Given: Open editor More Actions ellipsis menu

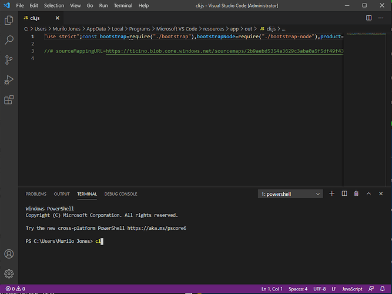Looking at the screenshot, I should (x=381, y=18).
